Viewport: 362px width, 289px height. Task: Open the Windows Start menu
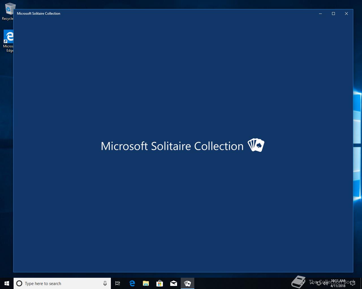[x=7, y=283]
